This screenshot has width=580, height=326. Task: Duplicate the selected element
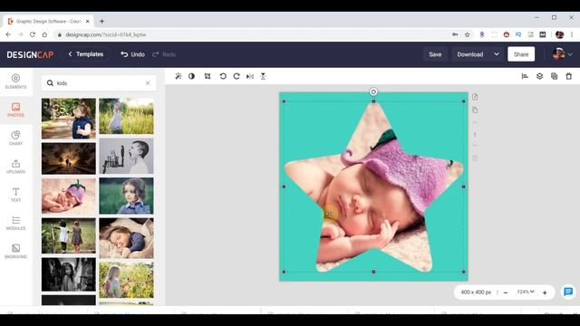coord(554,76)
